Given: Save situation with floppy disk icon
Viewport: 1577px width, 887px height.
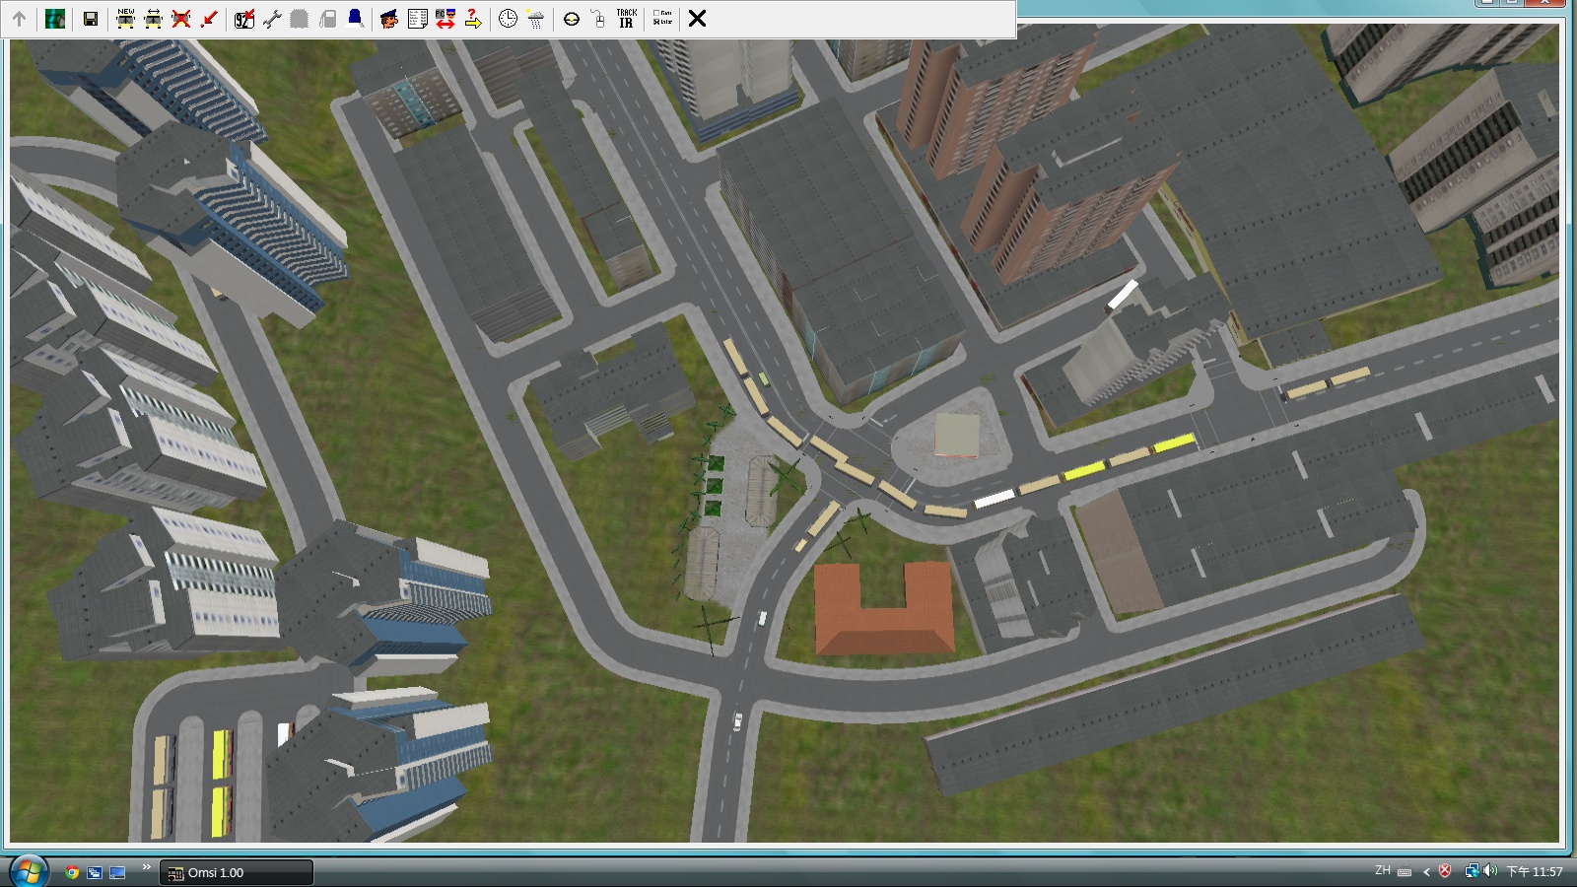Looking at the screenshot, I should (x=91, y=19).
